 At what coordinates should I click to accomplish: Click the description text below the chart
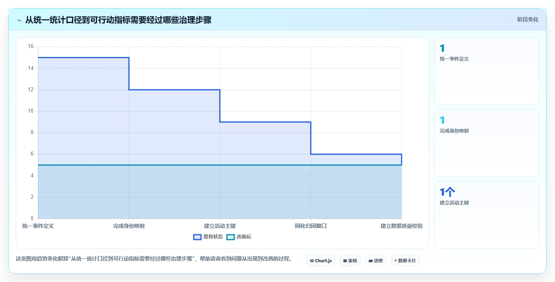pos(154,259)
